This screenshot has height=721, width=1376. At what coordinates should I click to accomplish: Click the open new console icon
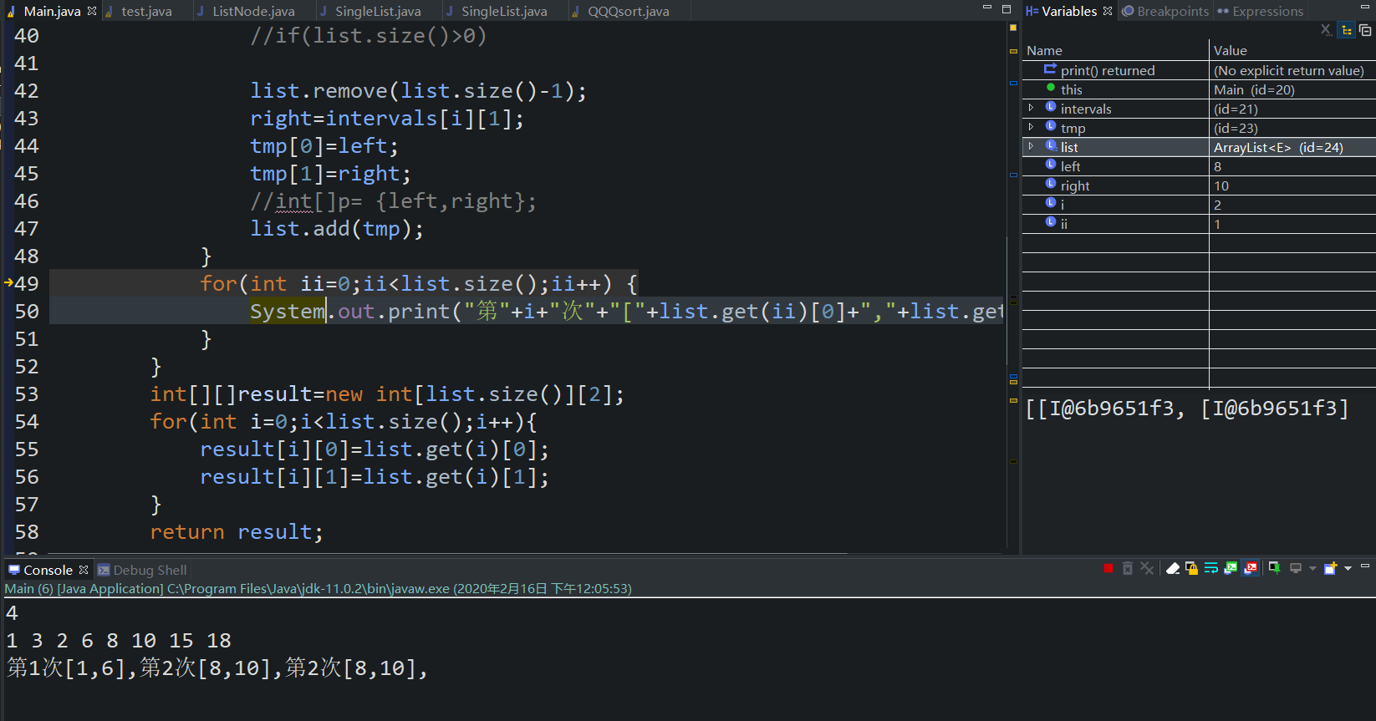coord(1331,569)
